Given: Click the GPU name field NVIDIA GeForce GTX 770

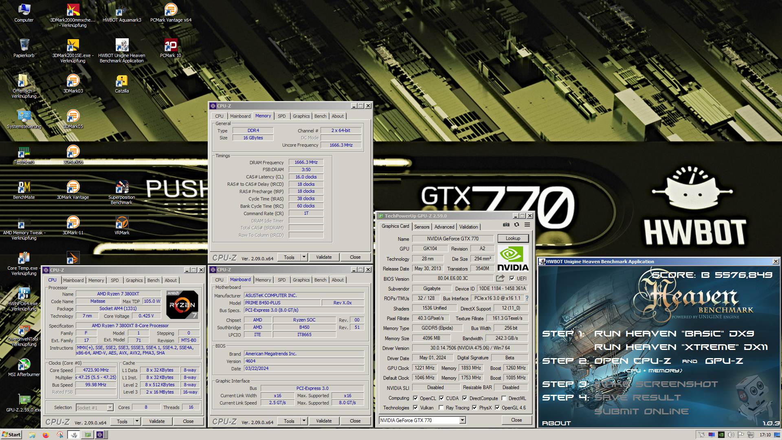Looking at the screenshot, I should point(453,239).
